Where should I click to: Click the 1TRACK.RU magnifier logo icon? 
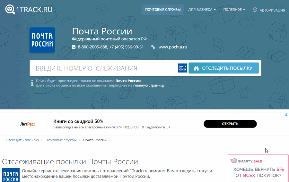(x=10, y=9)
